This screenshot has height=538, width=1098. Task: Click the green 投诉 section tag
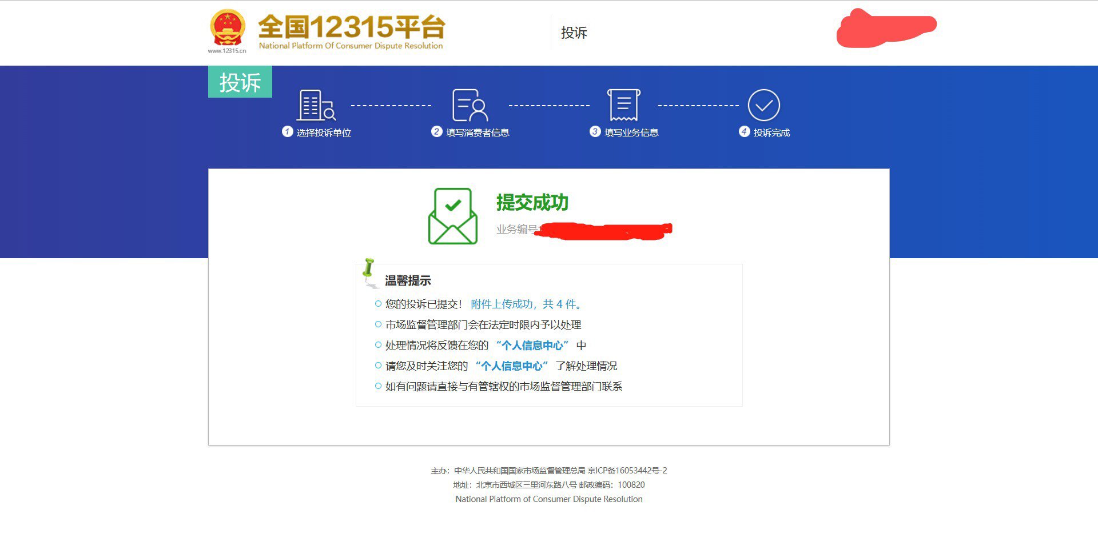pos(240,82)
